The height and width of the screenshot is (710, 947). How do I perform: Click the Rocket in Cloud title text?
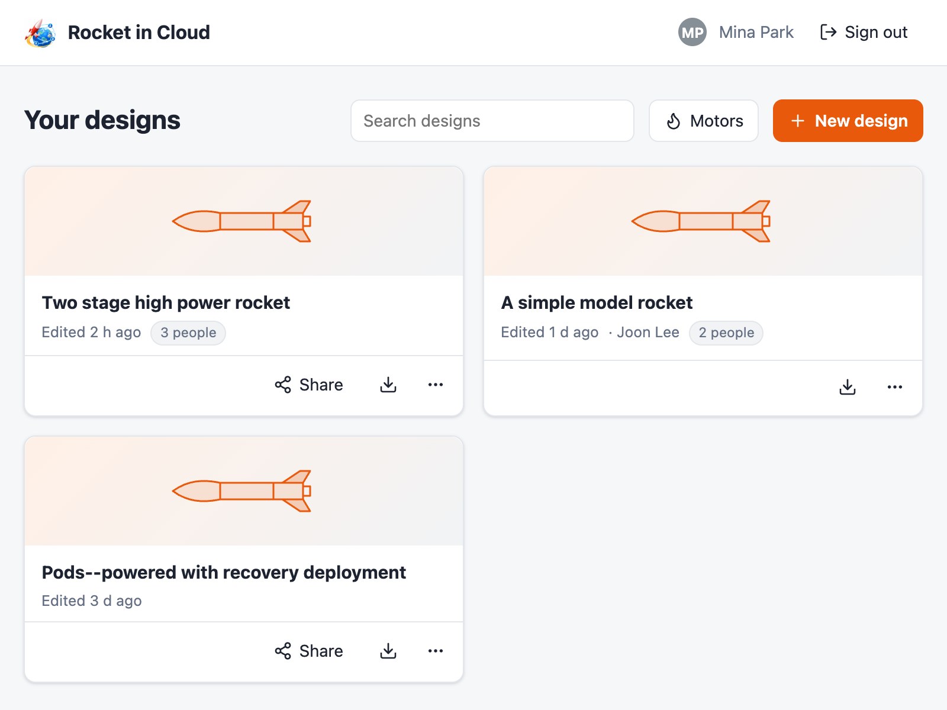139,33
